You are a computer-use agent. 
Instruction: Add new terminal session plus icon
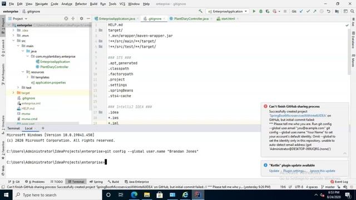point(43,128)
